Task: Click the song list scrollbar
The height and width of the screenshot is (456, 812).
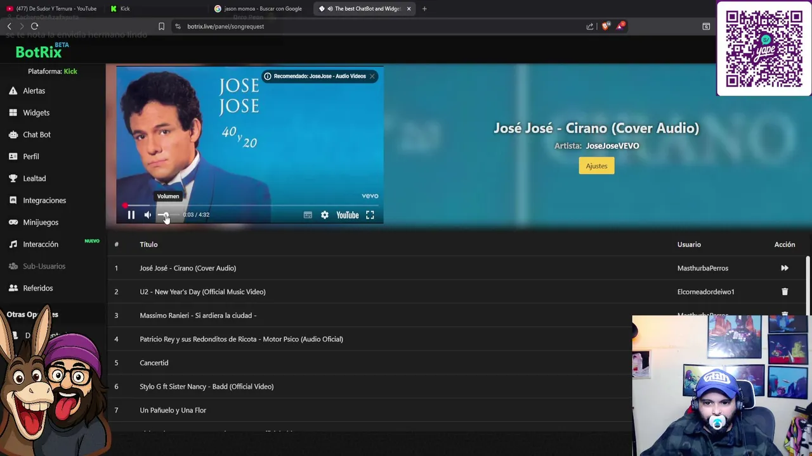Action: click(808, 285)
